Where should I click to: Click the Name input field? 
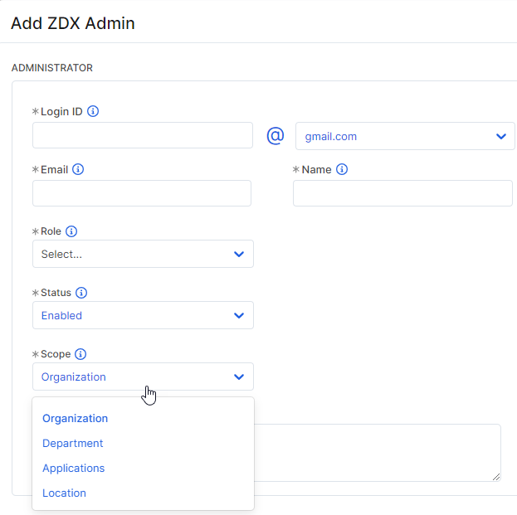402,193
